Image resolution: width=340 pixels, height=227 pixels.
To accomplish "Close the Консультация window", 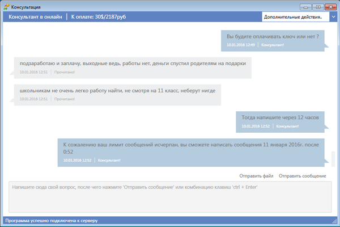I will [330, 6].
